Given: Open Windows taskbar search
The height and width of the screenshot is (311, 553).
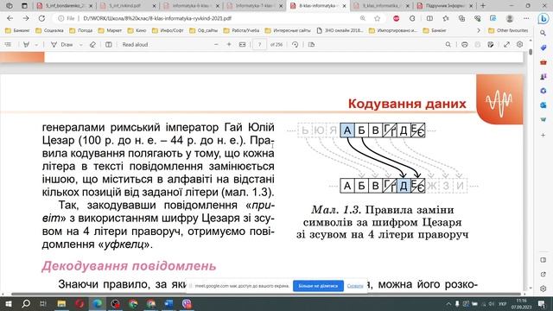Looking at the screenshot, I should (x=26, y=303).
